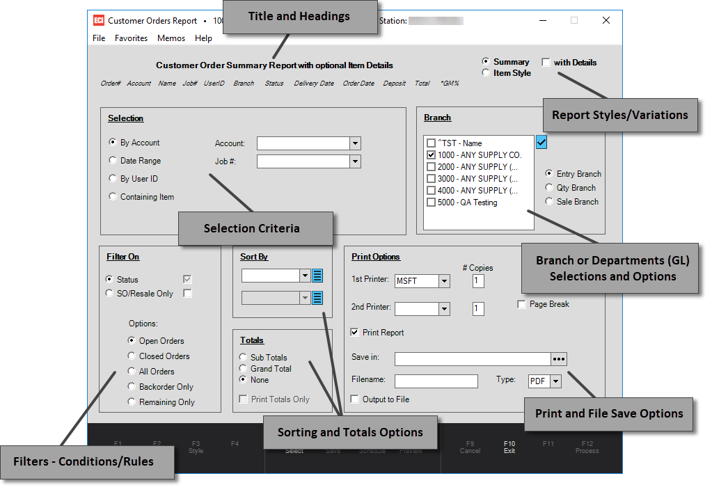Check the ^TST - Name branch
This screenshot has height=492, width=712.
coord(431,143)
